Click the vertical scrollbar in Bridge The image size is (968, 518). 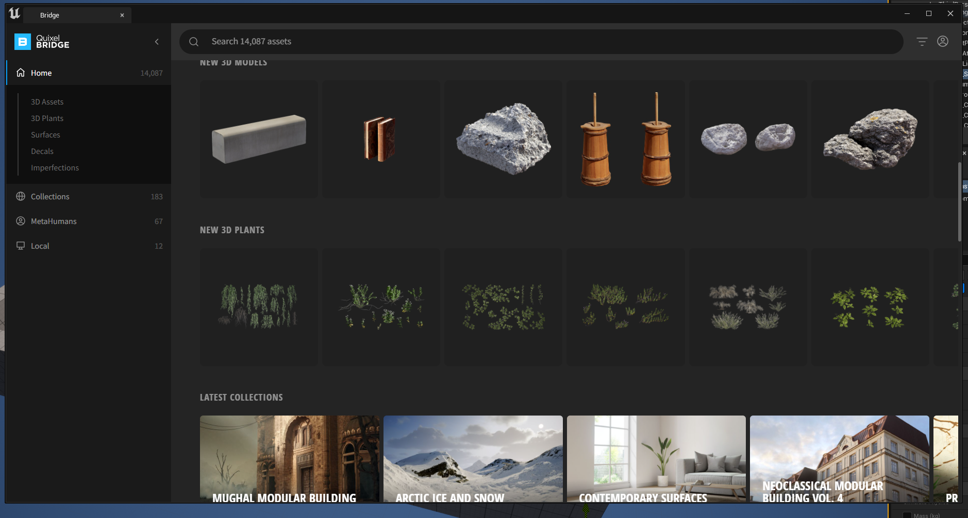[x=959, y=202]
